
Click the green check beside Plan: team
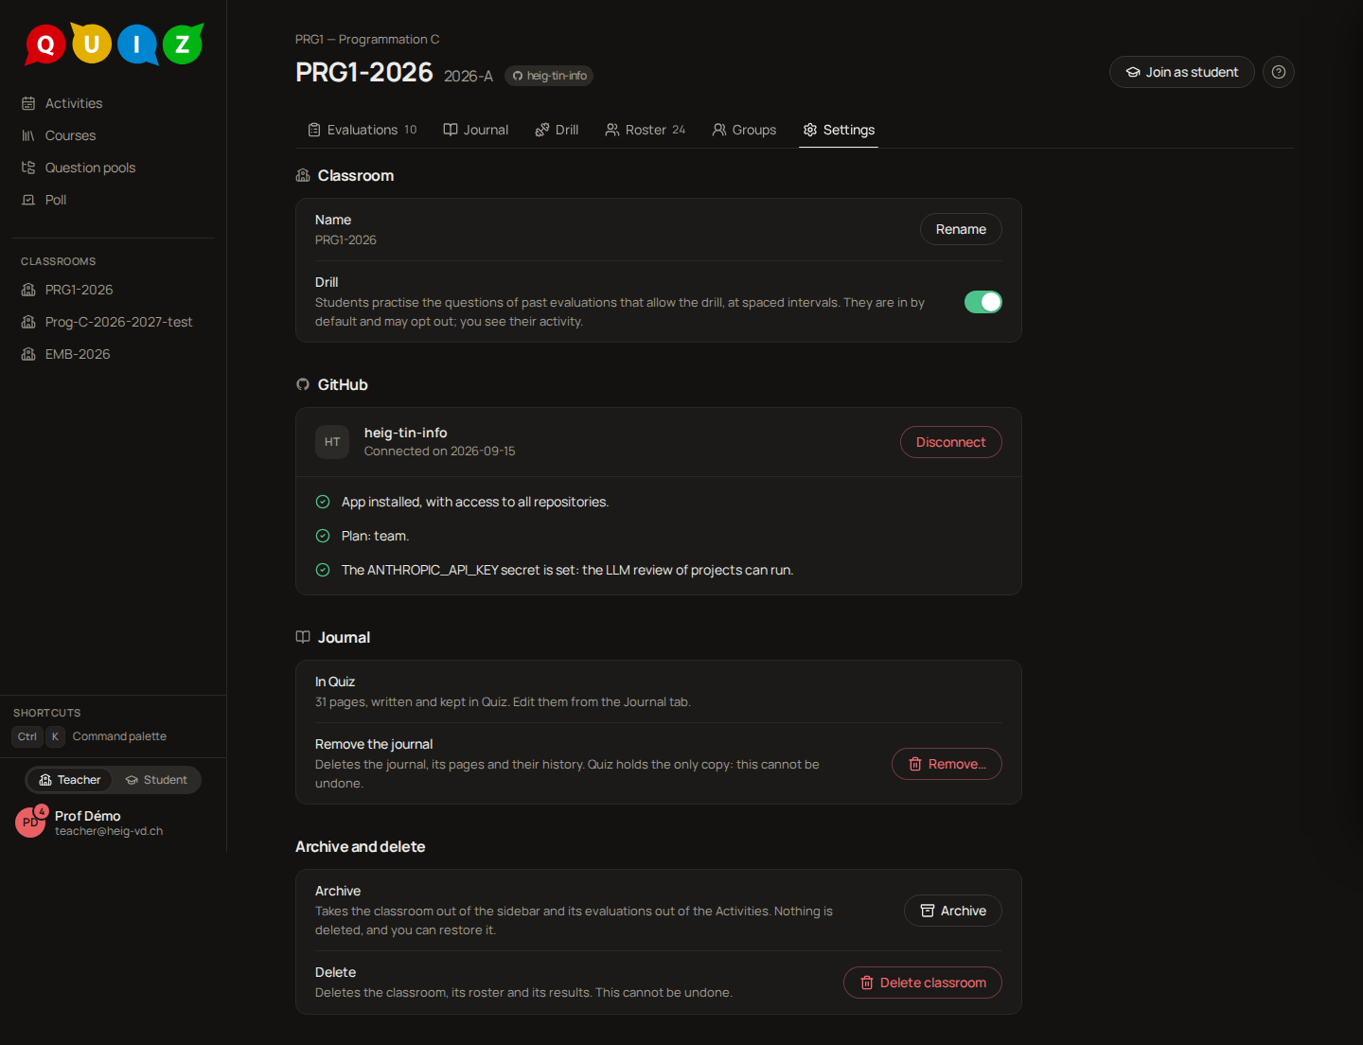pyautogui.click(x=323, y=536)
